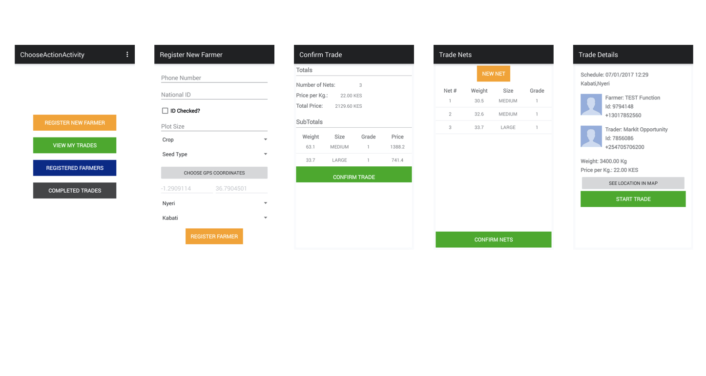Open the three-dot overflow menu
Image resolution: width=706 pixels, height=376 pixels.
coord(127,55)
